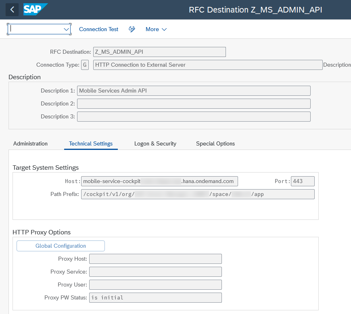The height and width of the screenshot is (314, 351).
Task: Click the title RFC Destination Z_MS_ADMIN_API
Action: (255, 10)
